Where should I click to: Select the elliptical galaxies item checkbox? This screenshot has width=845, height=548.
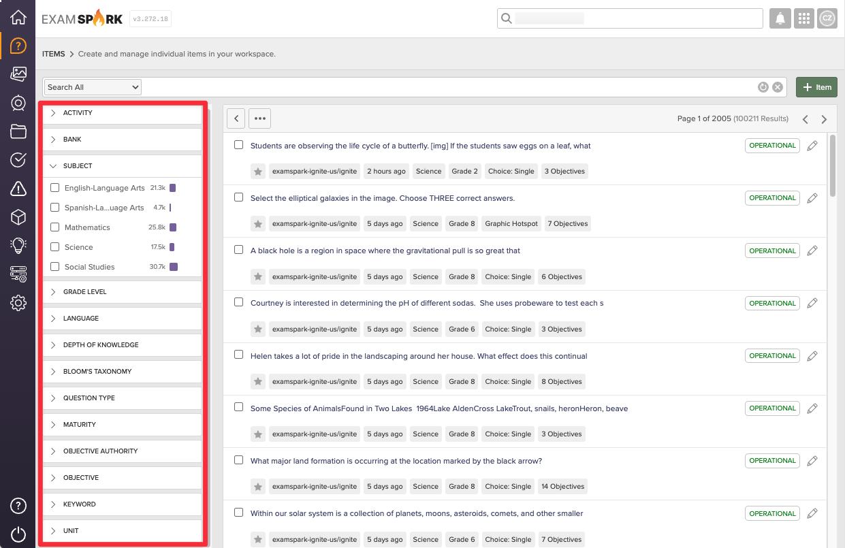238,197
